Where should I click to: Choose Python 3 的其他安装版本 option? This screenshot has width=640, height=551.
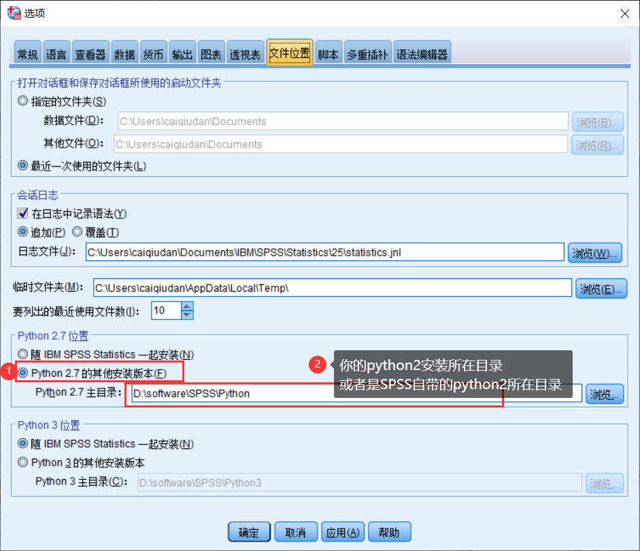(21, 463)
